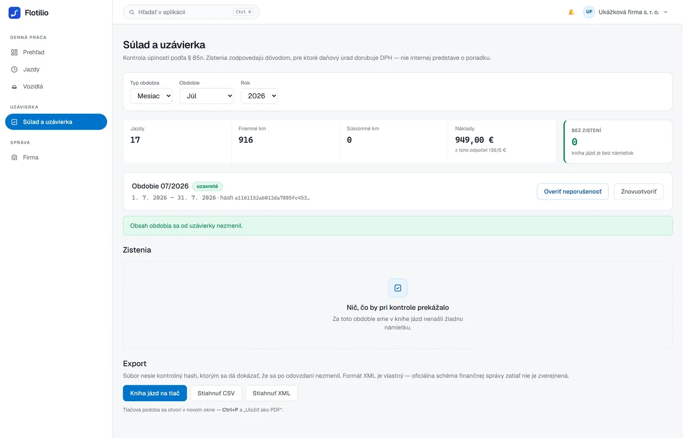
Task: Click the UF company avatar
Action: click(x=589, y=12)
